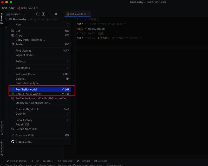Open Version Control tool window
Viewport: 208px width, 166px height.
pos(17,161)
